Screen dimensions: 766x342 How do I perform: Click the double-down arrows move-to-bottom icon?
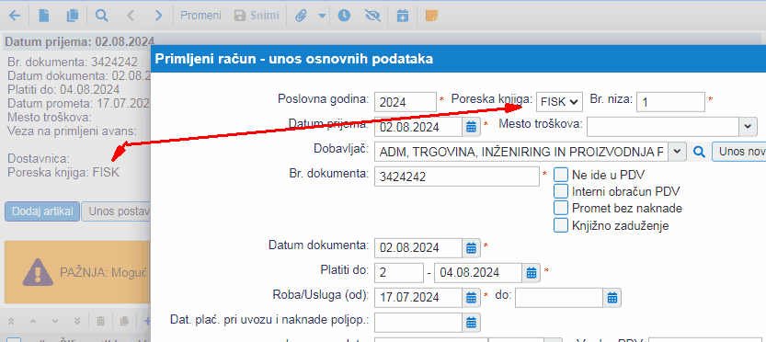pos(77,322)
